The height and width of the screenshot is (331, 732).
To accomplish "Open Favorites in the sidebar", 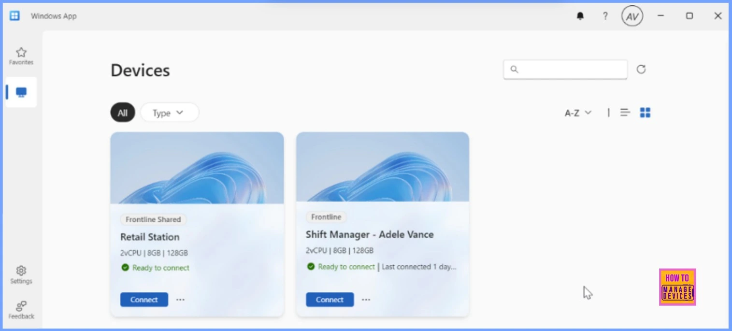I will 21,56.
